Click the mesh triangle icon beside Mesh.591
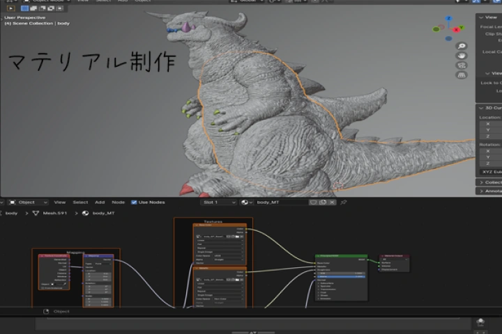 (36, 213)
